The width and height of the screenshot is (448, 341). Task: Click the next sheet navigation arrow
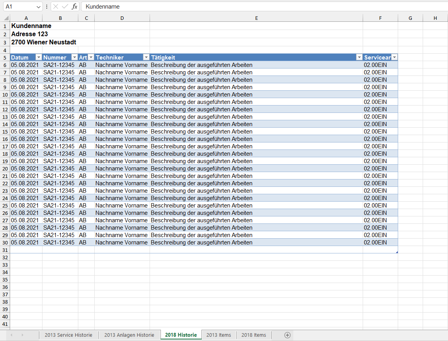[x=23, y=335]
